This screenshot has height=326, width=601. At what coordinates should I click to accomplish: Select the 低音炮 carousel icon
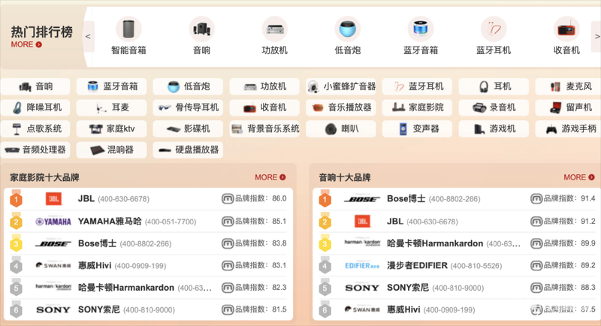(x=348, y=29)
